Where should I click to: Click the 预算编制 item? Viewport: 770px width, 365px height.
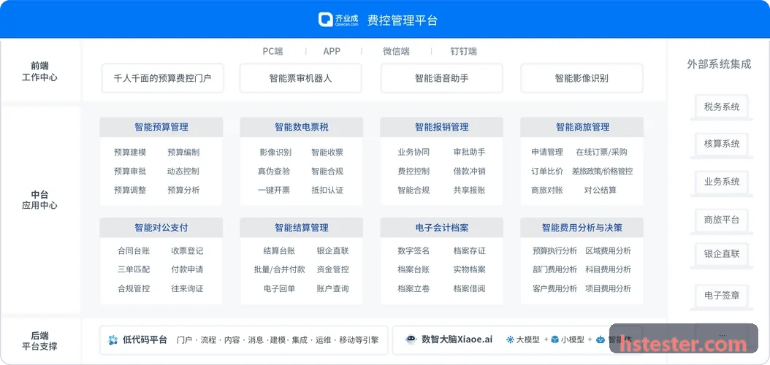pos(183,153)
